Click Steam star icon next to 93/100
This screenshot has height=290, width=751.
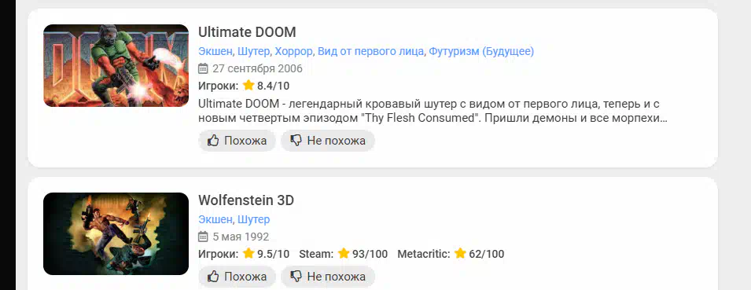(344, 254)
